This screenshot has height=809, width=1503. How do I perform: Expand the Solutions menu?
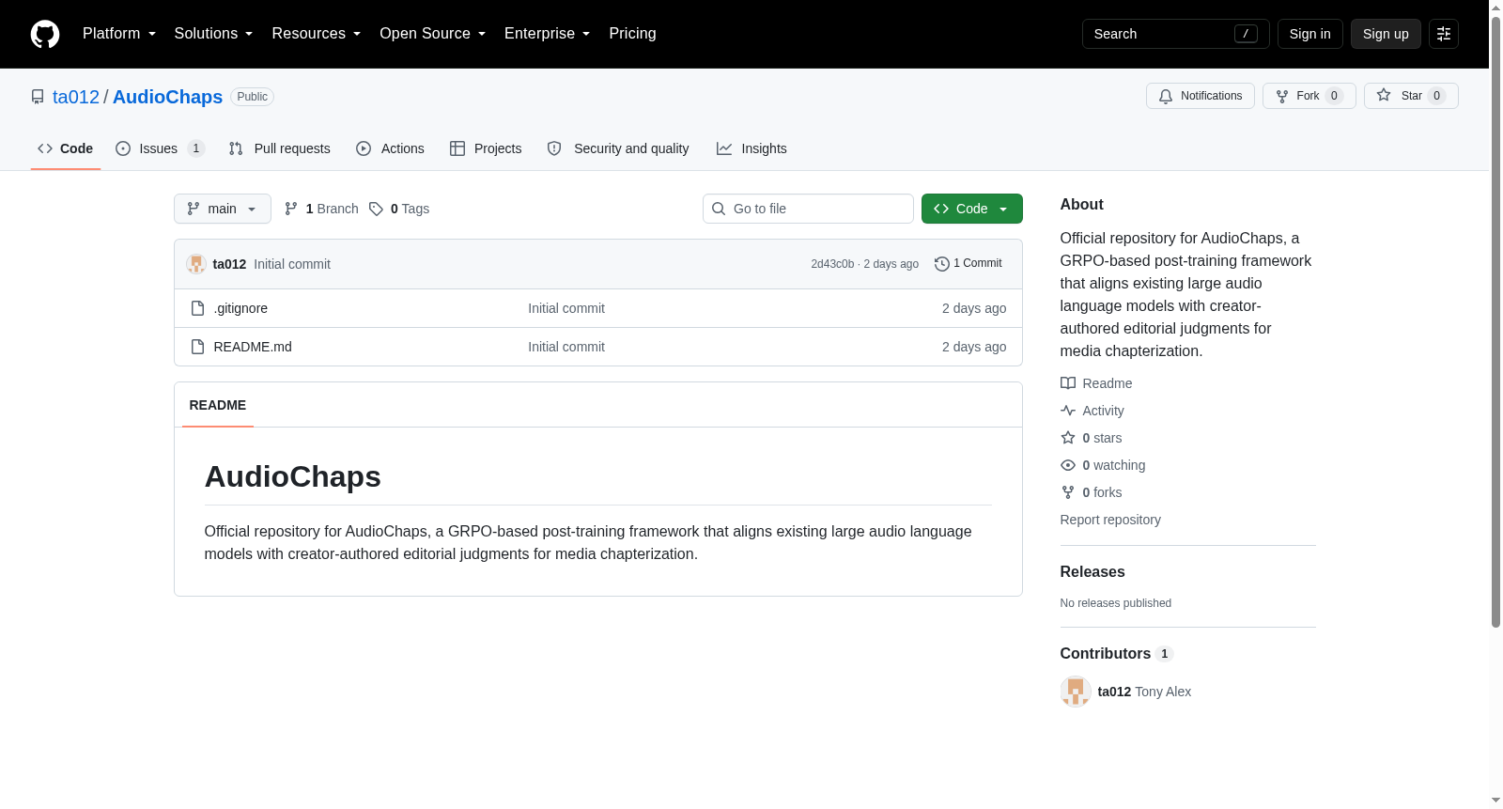point(213,34)
